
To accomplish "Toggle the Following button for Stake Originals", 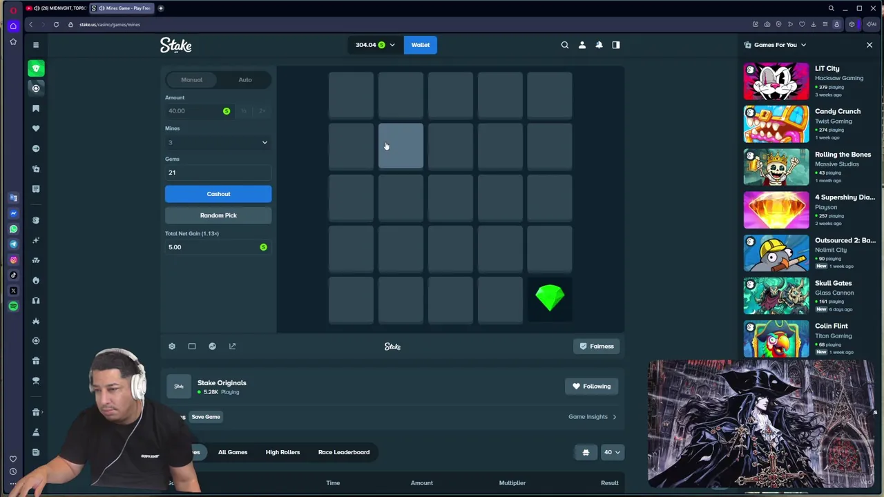I will [x=592, y=387].
